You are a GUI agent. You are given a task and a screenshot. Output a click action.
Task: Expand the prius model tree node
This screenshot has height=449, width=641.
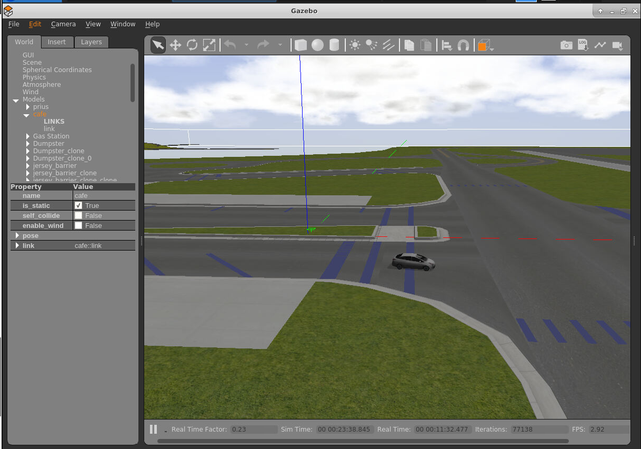28,107
